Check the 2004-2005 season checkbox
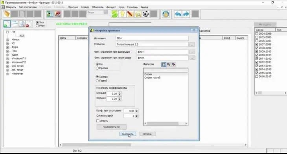The width and height of the screenshot is (287, 154). 257,34
